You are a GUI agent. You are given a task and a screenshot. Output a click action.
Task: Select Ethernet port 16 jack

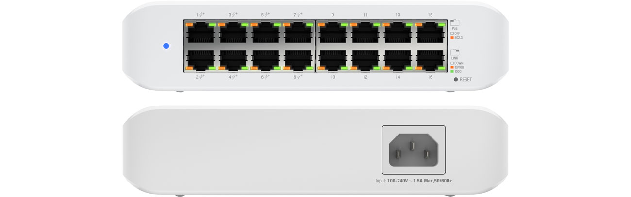(430, 60)
